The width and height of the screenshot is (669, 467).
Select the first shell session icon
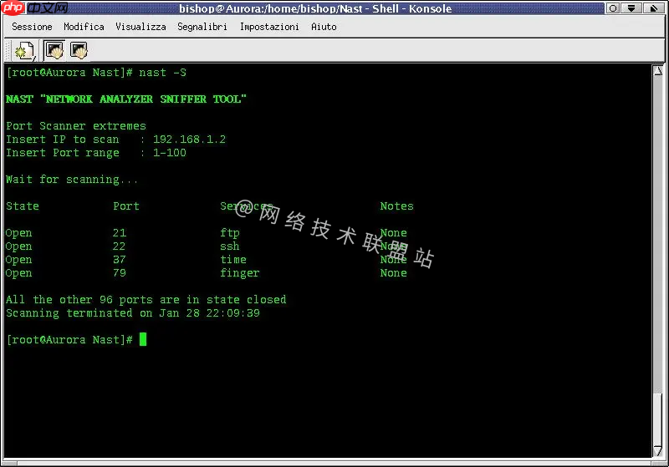tap(54, 51)
